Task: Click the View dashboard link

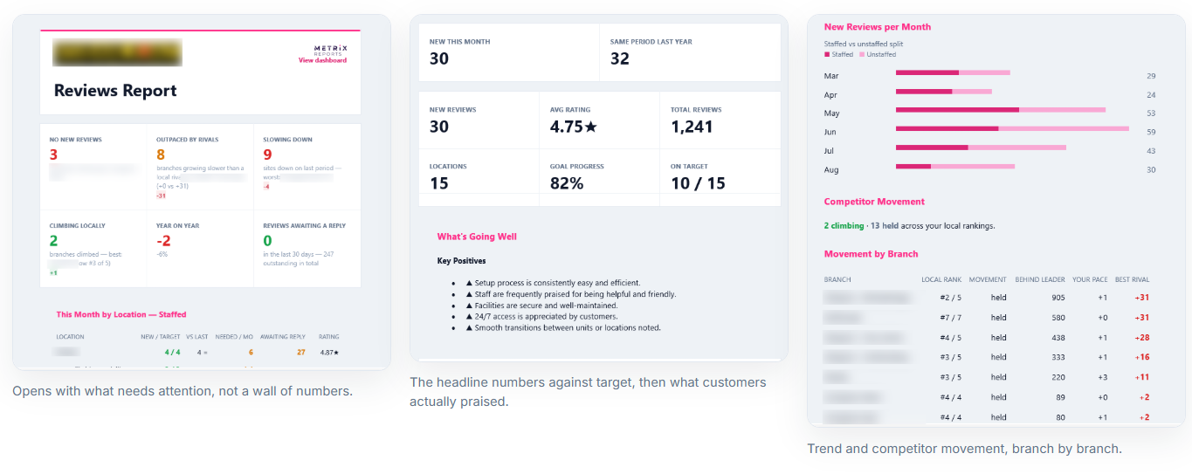Action: click(322, 60)
